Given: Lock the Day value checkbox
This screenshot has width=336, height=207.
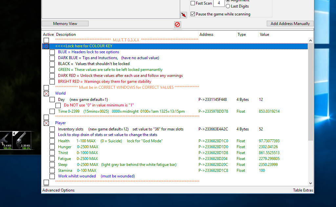Looking at the screenshot, I should pos(52,100).
